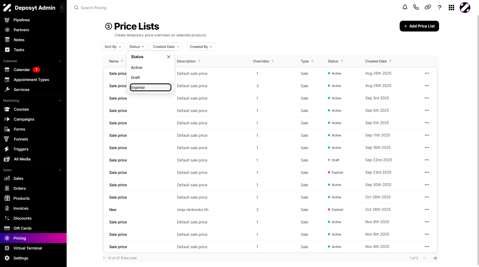The width and height of the screenshot is (479, 267).
Task: Sort table by Name column
Action: click(116, 61)
